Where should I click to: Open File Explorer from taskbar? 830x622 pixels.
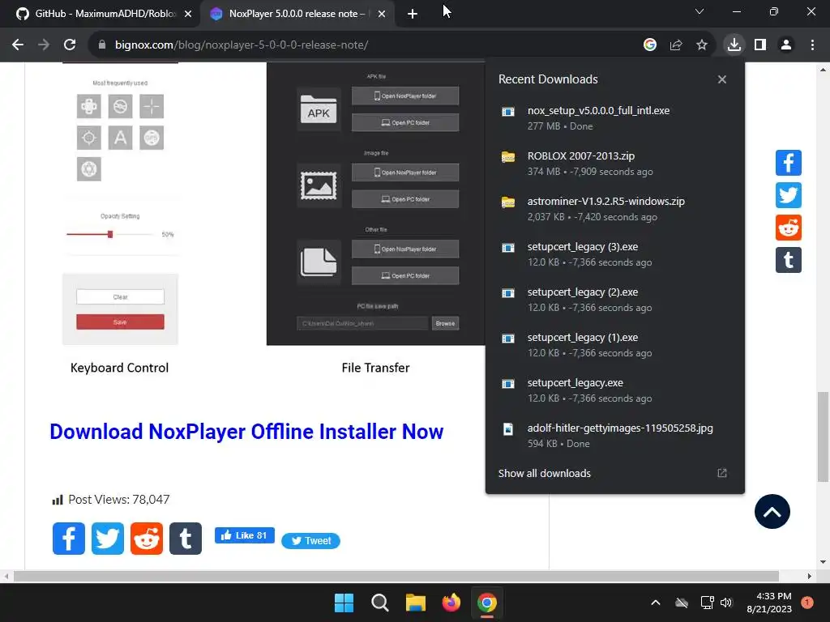[416, 603]
